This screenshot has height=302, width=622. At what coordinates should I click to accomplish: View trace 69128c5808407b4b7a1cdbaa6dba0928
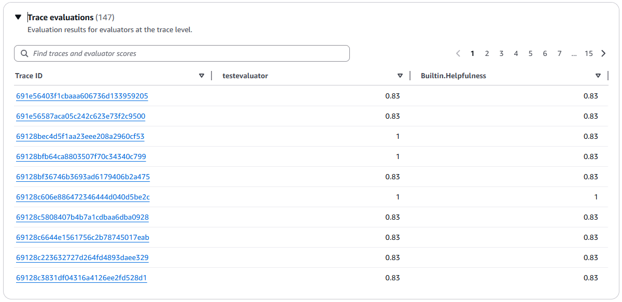tap(82, 217)
